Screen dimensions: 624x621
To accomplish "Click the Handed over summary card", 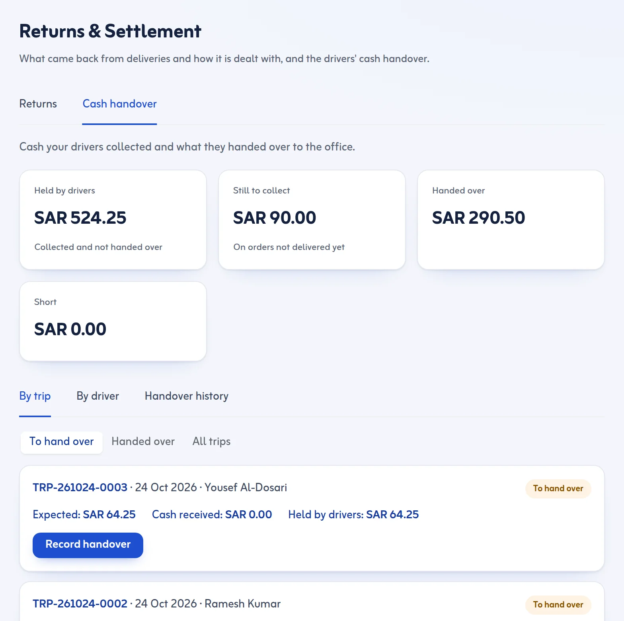I will pyautogui.click(x=511, y=220).
